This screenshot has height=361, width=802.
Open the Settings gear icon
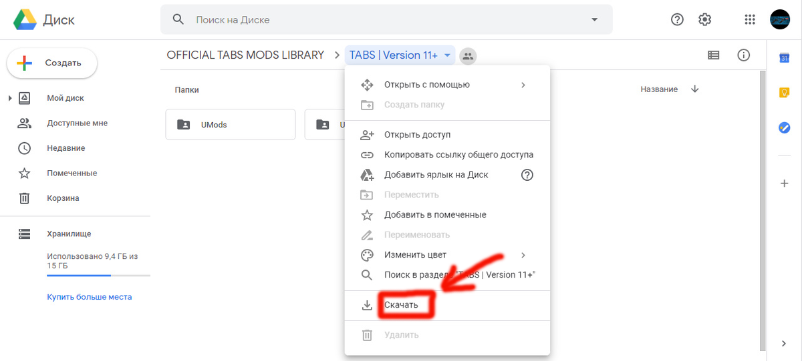tap(704, 19)
